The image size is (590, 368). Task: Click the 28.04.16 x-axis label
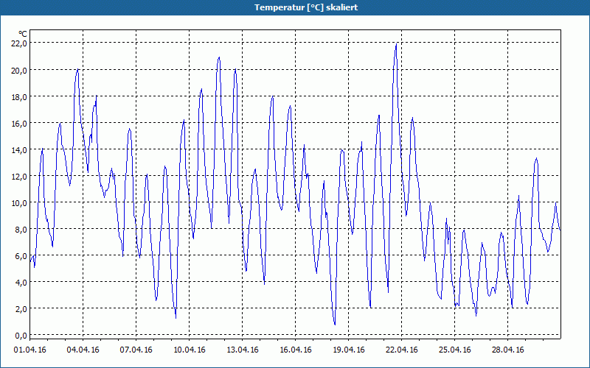point(507,350)
